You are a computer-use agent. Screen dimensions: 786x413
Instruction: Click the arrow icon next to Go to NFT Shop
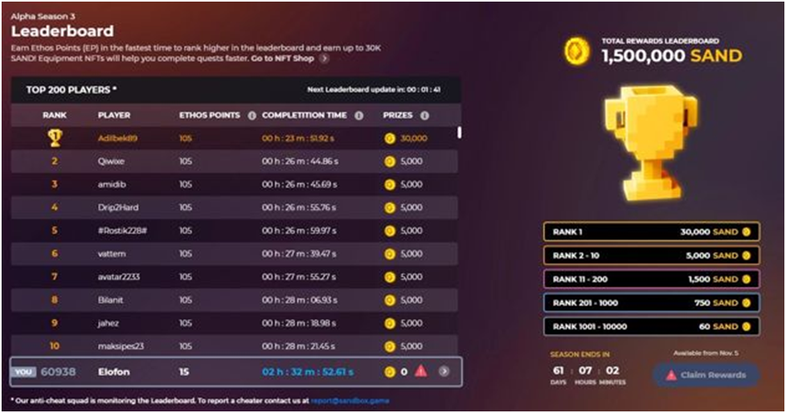[x=325, y=59]
